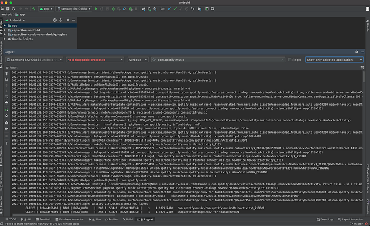The height and width of the screenshot is (226, 370).
Task: Click the Screen Record video camera icon
Action: coord(6,129)
